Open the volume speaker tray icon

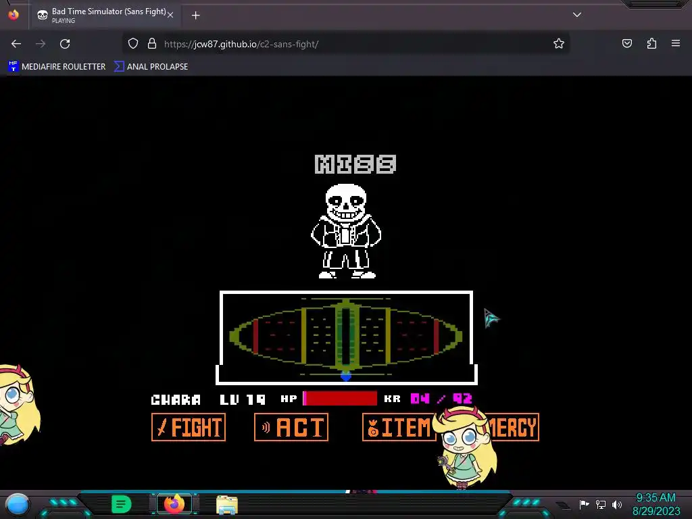[x=617, y=504]
